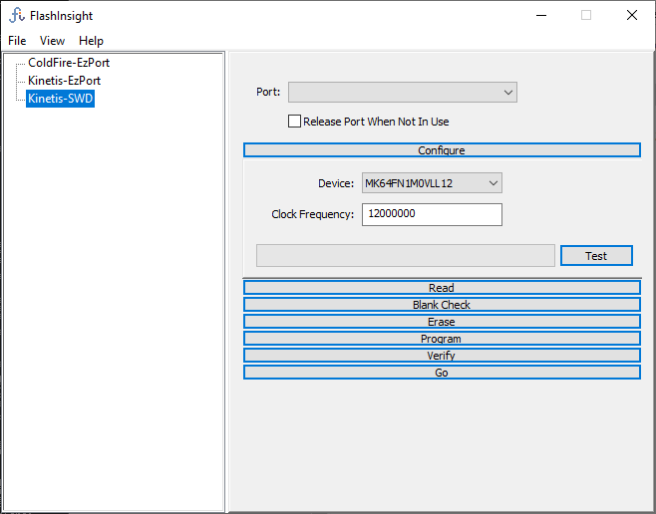Click the FlashInsight app icon in title bar
This screenshot has width=656, height=514.
click(x=16, y=16)
